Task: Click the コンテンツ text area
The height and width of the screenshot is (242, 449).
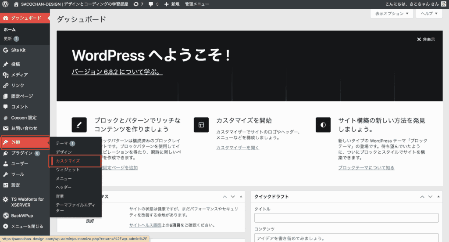Action: coord(346,238)
